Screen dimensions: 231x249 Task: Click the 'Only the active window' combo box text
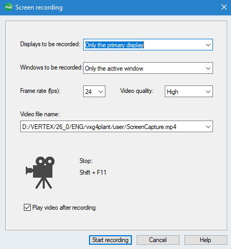(x=114, y=68)
